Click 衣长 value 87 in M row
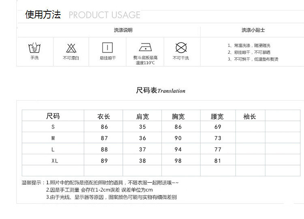 coord(104,138)
